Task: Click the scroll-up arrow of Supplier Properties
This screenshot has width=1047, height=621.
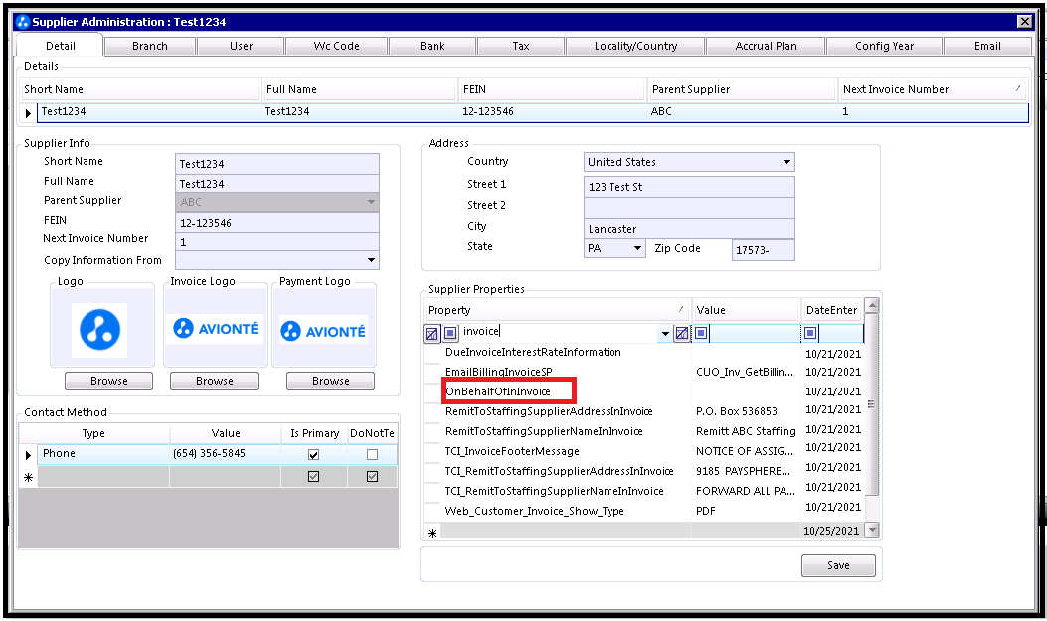Action: [871, 305]
